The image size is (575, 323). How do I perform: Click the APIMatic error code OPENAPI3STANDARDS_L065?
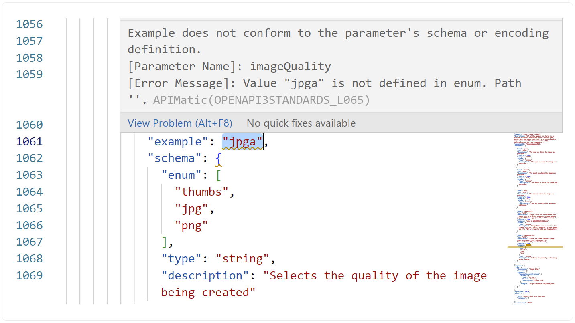261,100
